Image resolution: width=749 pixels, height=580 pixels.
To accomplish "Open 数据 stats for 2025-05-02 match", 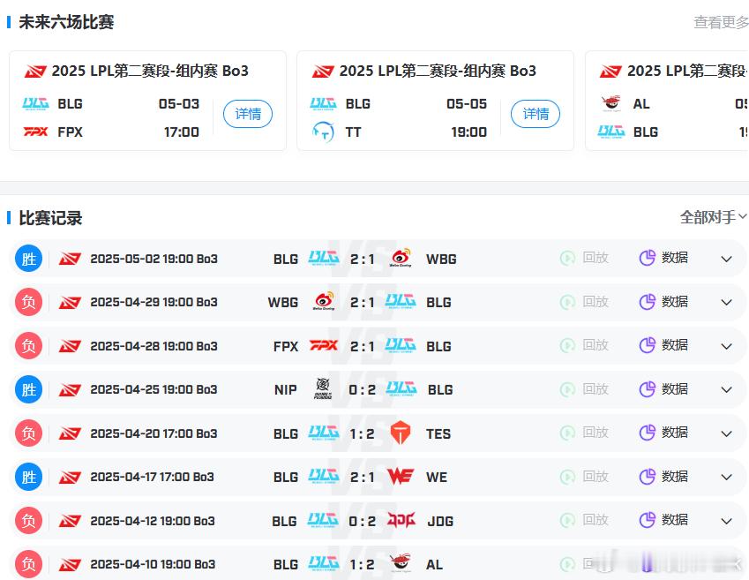I will (663, 258).
